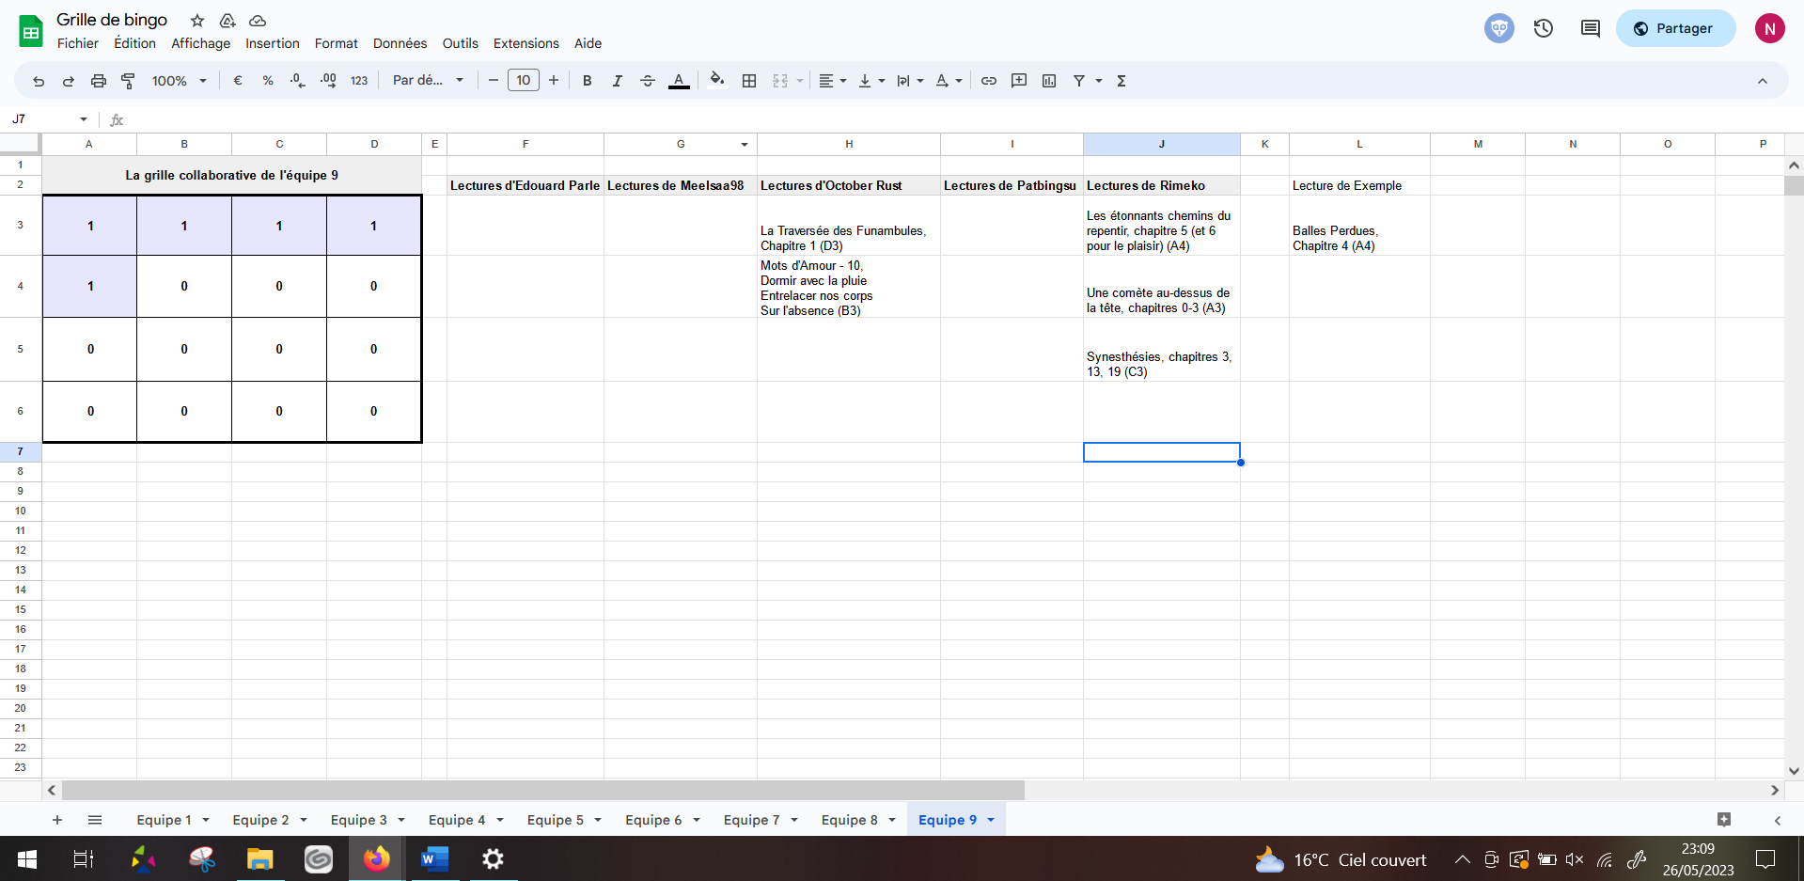Insert a link via link icon
This screenshot has height=881, width=1804.
(x=989, y=81)
